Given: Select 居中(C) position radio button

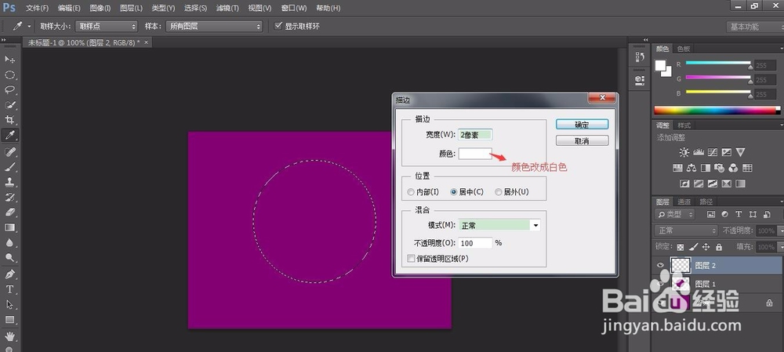Looking at the screenshot, I should (454, 192).
